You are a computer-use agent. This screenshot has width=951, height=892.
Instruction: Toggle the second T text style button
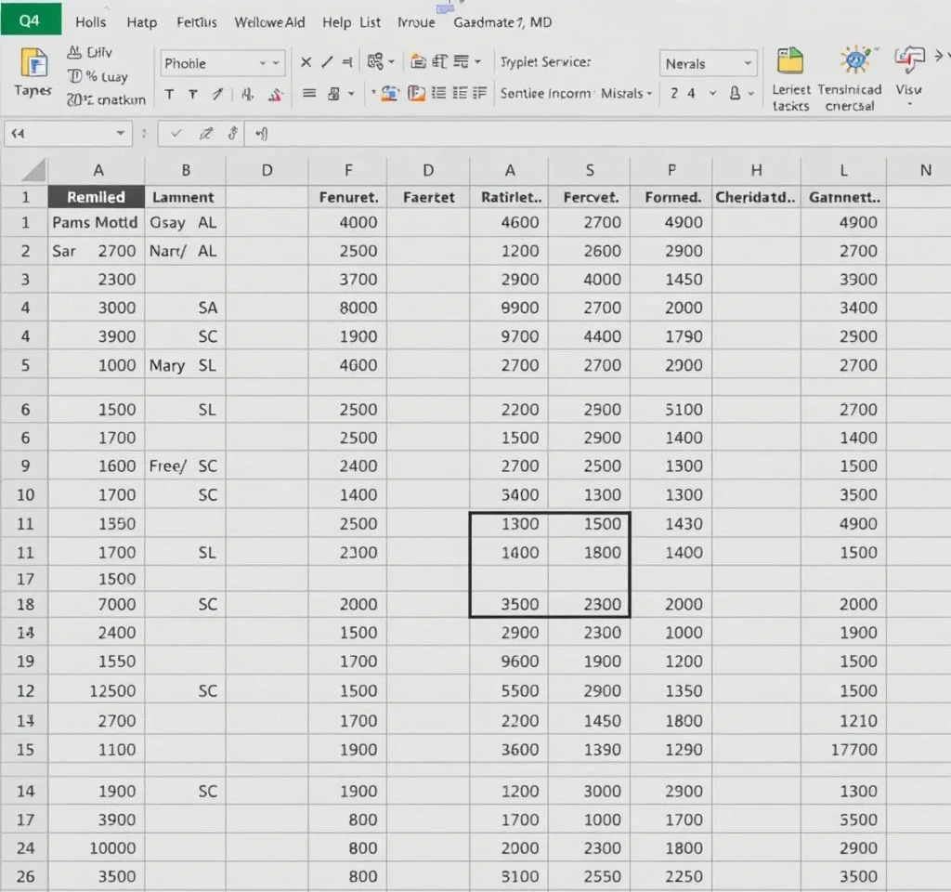click(x=192, y=94)
